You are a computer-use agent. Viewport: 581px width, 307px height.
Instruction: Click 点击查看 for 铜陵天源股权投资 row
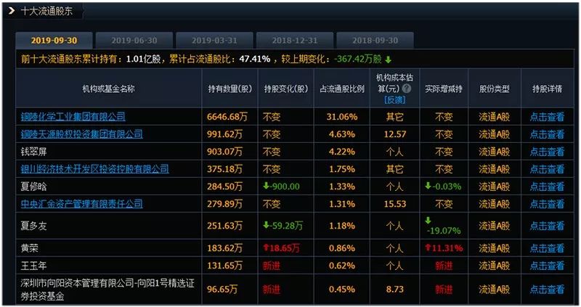coord(547,134)
